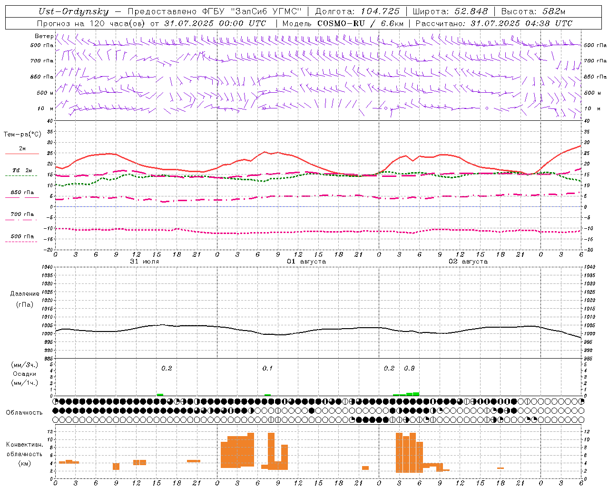Click the dotted line sample under the 500 гПа temperature legend
The width and height of the screenshot is (609, 487).
coord(21,242)
